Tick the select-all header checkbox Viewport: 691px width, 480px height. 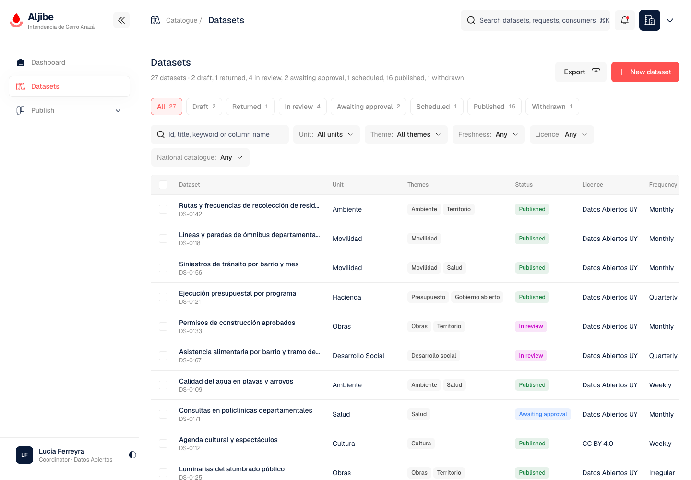point(163,185)
